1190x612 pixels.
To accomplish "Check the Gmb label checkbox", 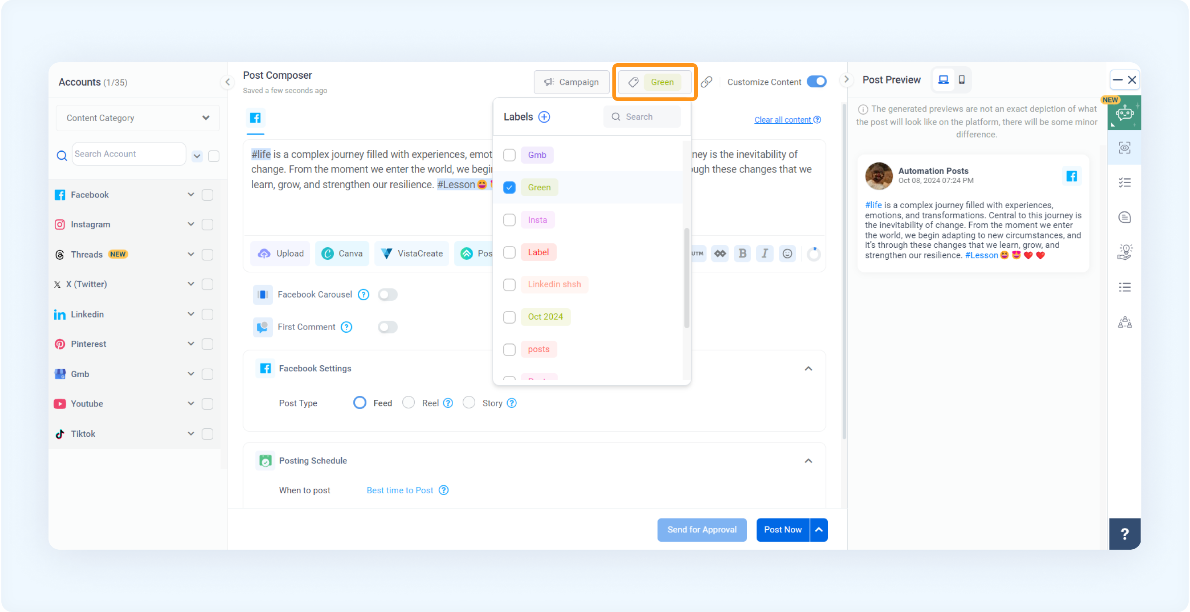I will coord(509,155).
